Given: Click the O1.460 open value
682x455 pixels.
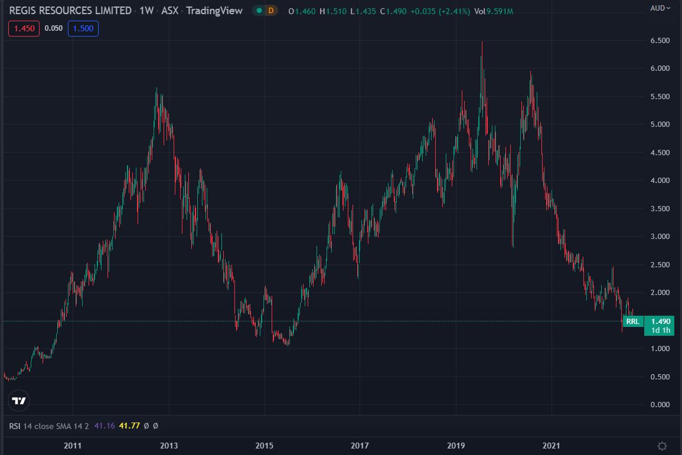Looking at the screenshot, I should (302, 11).
